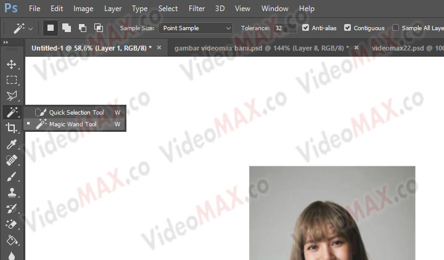Select the Eyedropper tool
Image resolution: width=444 pixels, height=260 pixels.
[x=11, y=144]
